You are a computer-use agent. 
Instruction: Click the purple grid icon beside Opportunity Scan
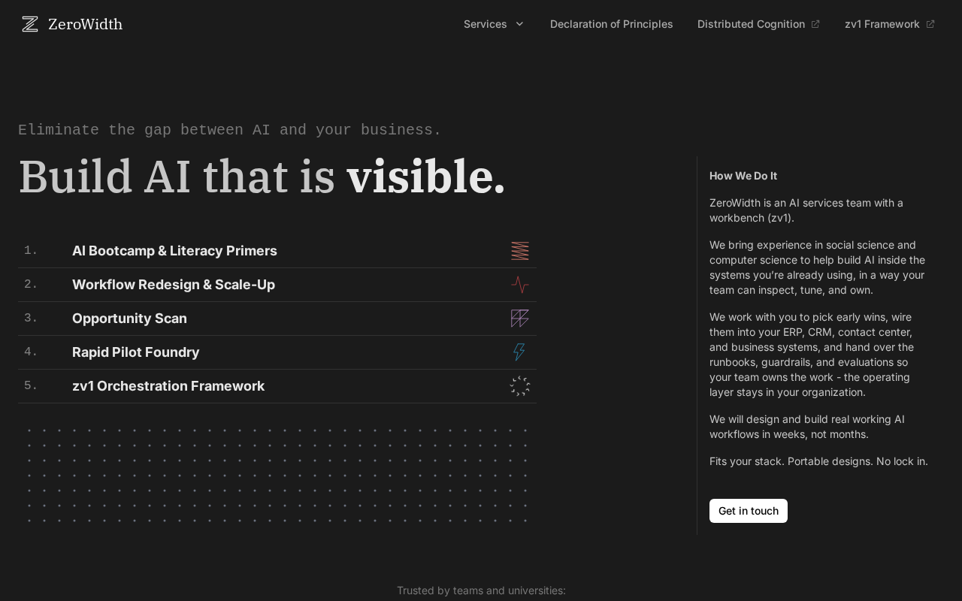[520, 319]
